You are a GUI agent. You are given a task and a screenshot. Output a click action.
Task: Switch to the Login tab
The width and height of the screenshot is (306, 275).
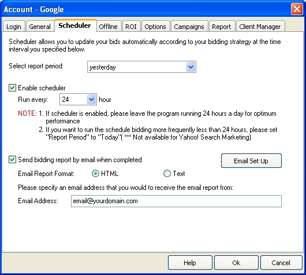(x=14, y=26)
